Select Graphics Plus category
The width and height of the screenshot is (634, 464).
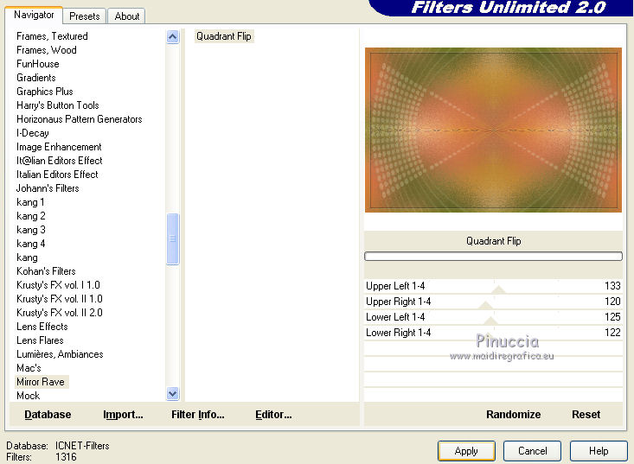45,92
